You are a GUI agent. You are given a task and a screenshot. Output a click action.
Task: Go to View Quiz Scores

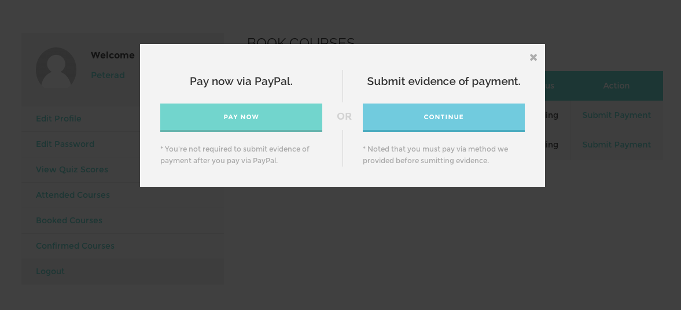tap(72, 169)
